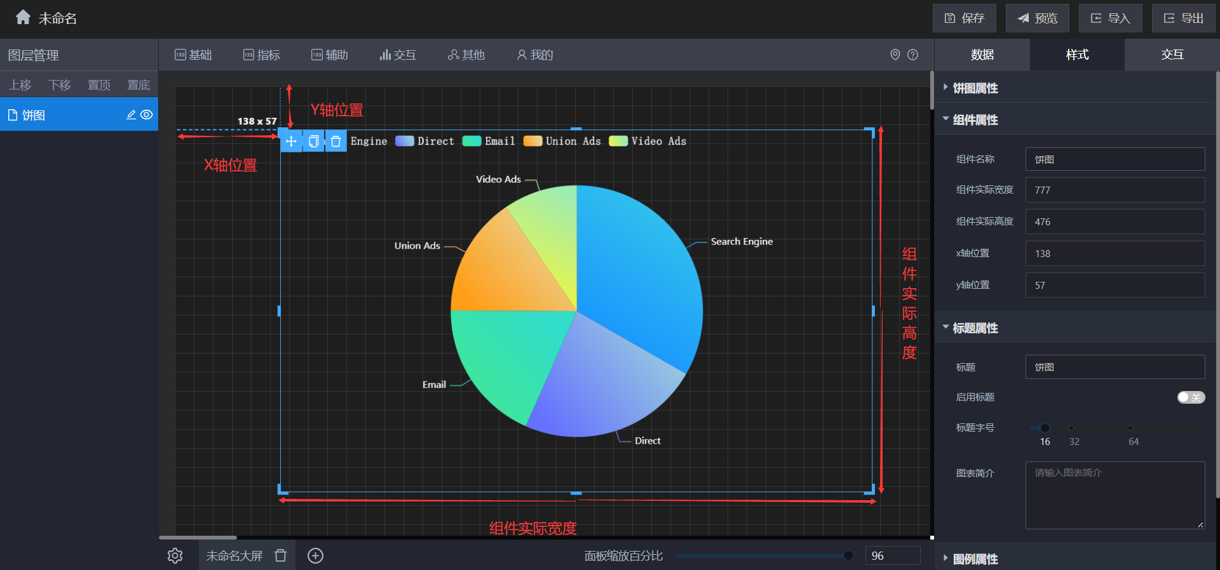The image size is (1220, 570).
Task: Toggle the Email legend item
Action: tap(489, 141)
